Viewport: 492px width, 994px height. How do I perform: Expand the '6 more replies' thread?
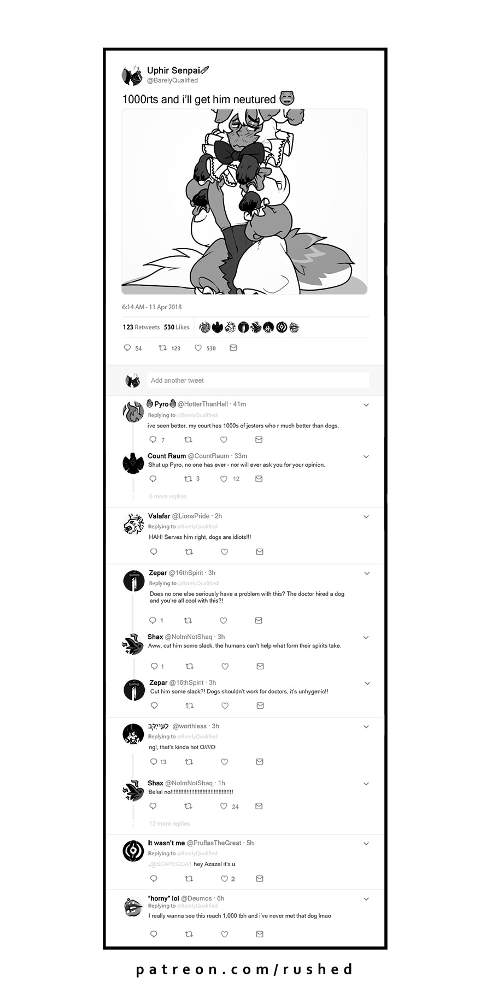(x=168, y=496)
